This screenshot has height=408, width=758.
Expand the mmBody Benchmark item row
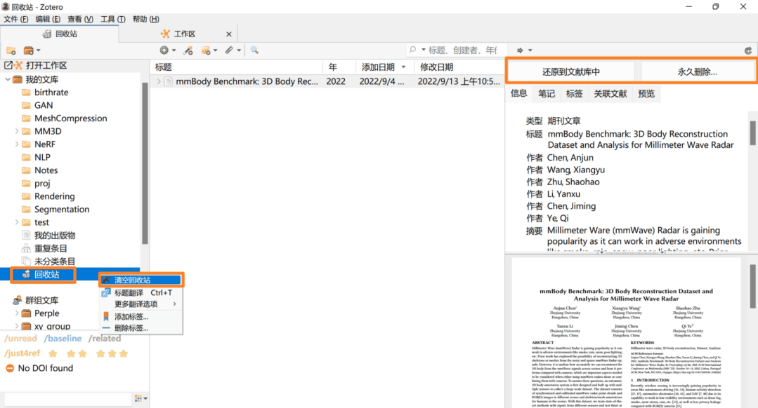(x=159, y=81)
